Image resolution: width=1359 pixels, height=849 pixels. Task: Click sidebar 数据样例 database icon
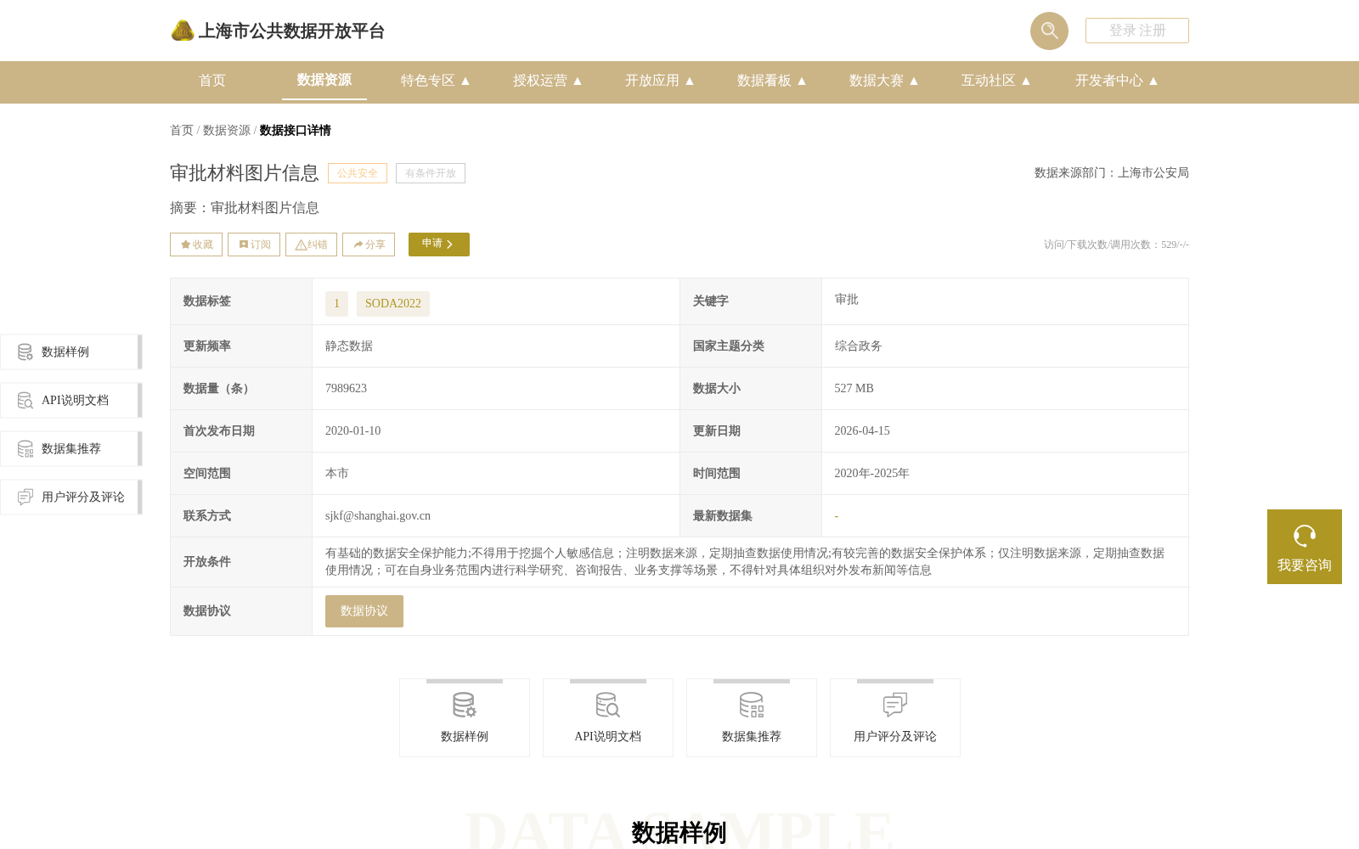[x=25, y=351]
